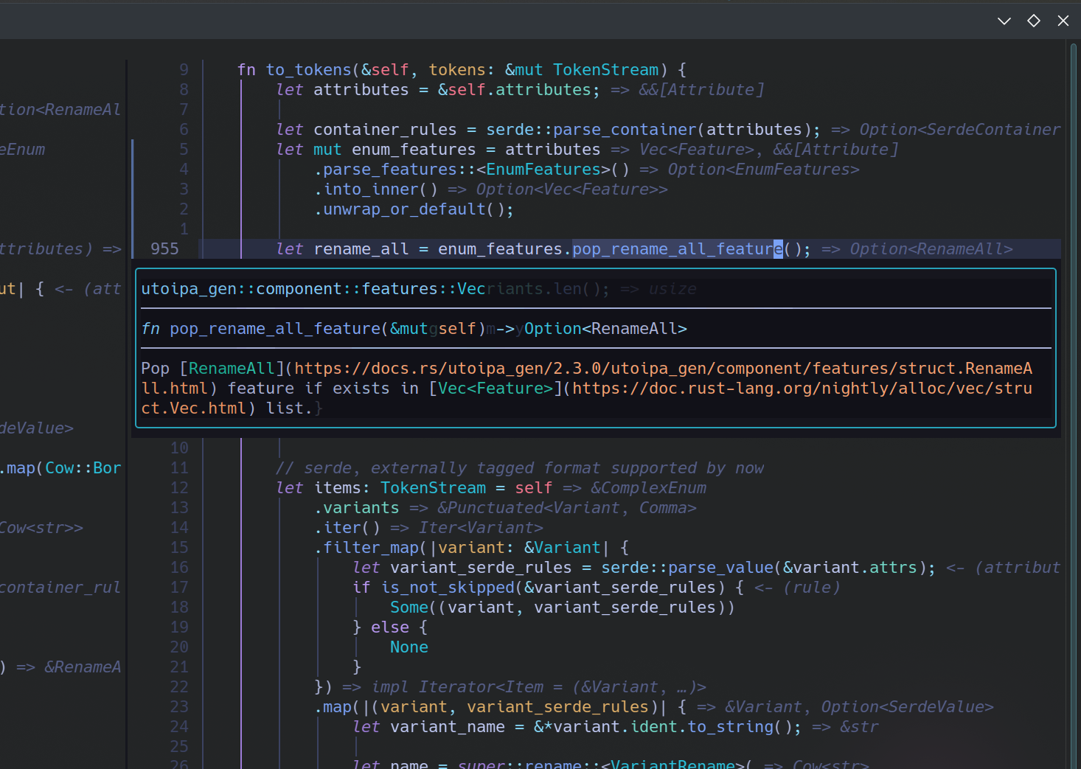This screenshot has height=769, width=1081.
Task: Click line number 955 in the gutter
Action: (164, 248)
